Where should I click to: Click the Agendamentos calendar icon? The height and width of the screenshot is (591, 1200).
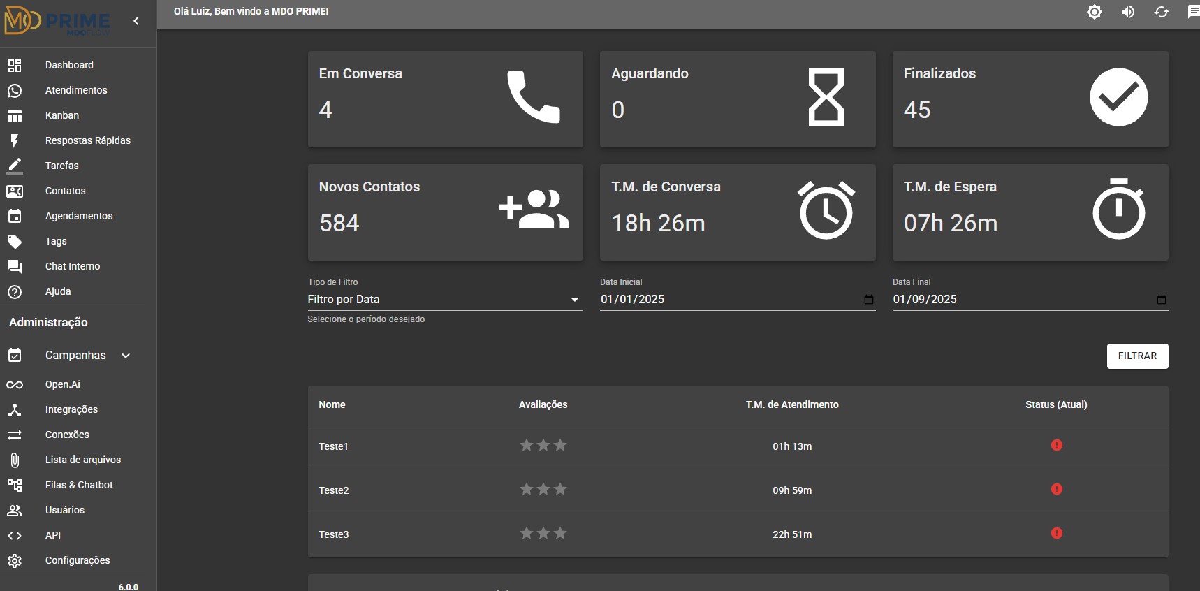[15, 217]
